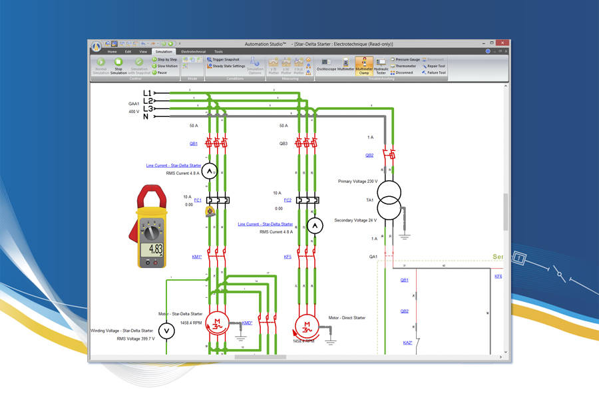This screenshot has height=399, width=599.
Task: Pause the running simulation
Action: (x=159, y=72)
